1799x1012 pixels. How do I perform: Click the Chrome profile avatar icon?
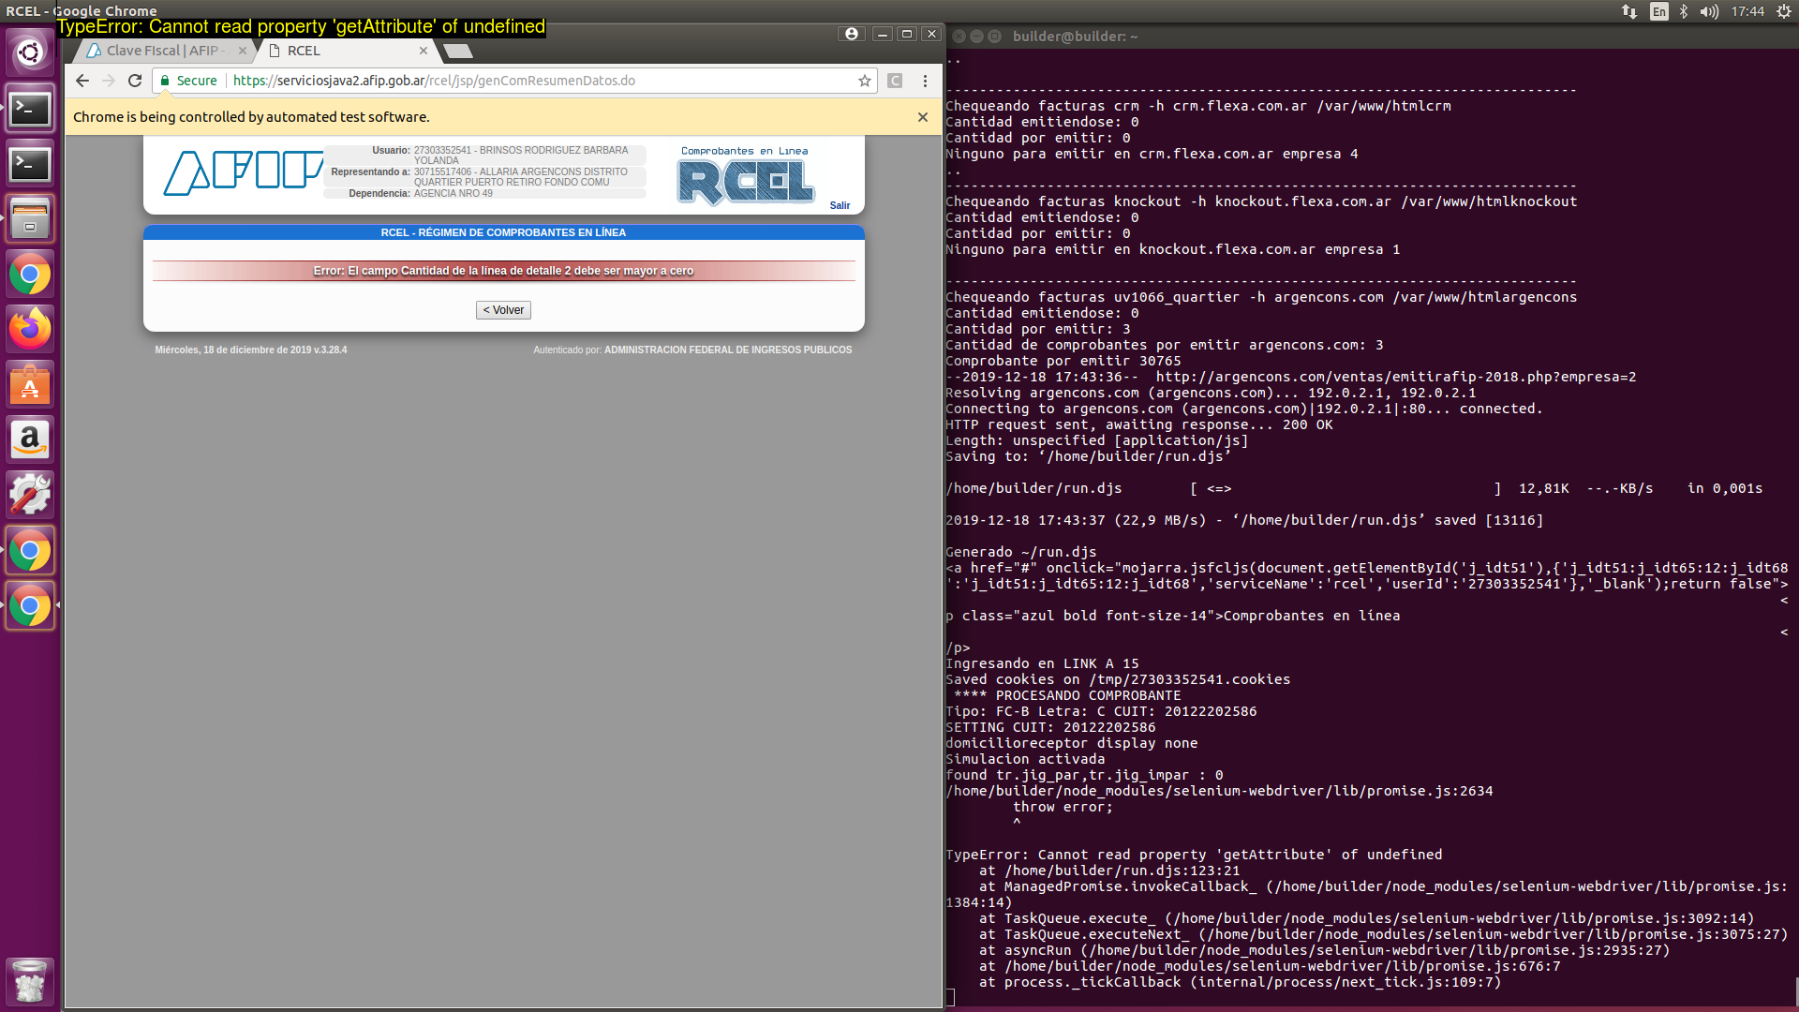pos(851,34)
